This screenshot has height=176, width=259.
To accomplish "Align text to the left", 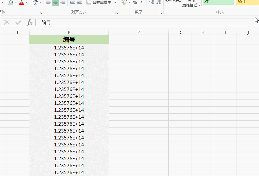I will [48, 2].
